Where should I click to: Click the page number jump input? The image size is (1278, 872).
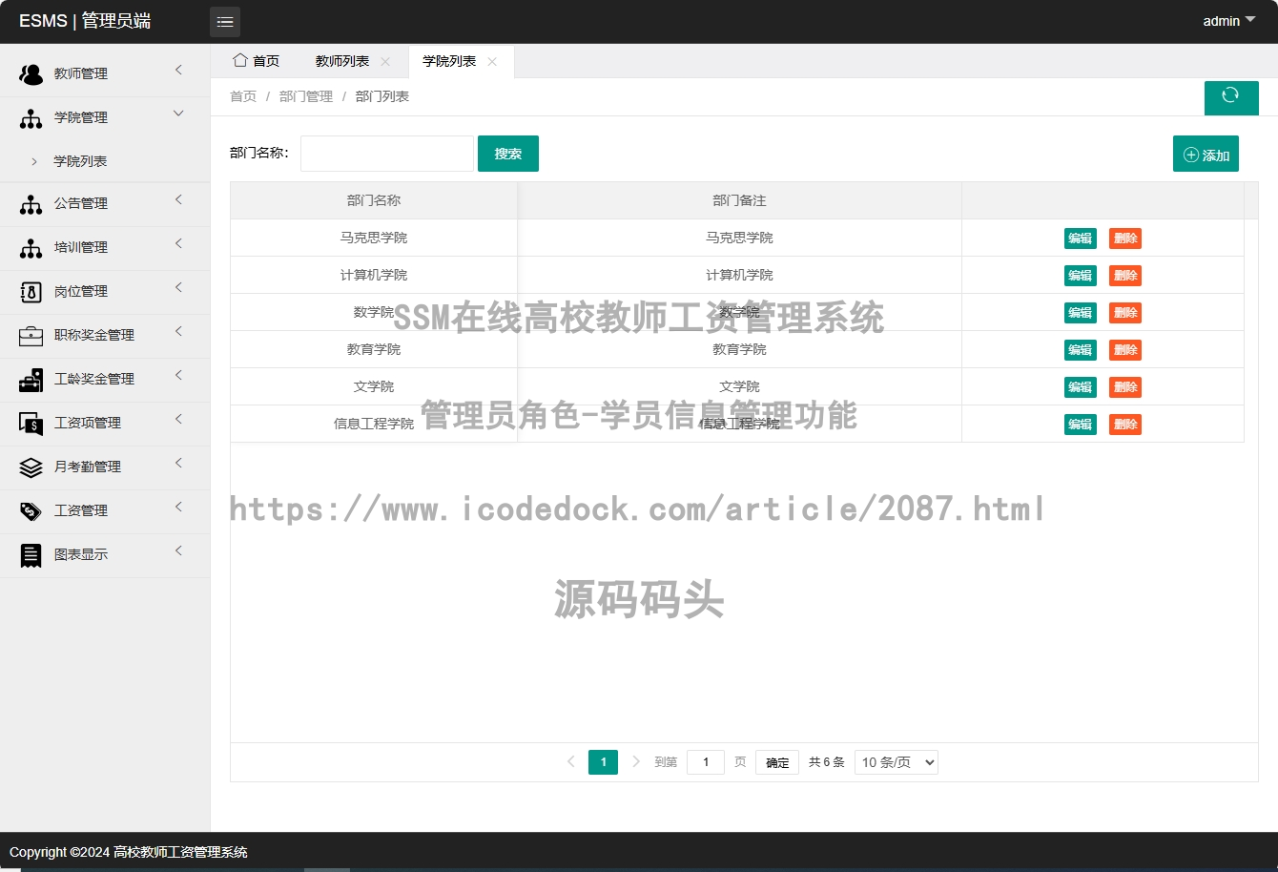[x=706, y=762]
